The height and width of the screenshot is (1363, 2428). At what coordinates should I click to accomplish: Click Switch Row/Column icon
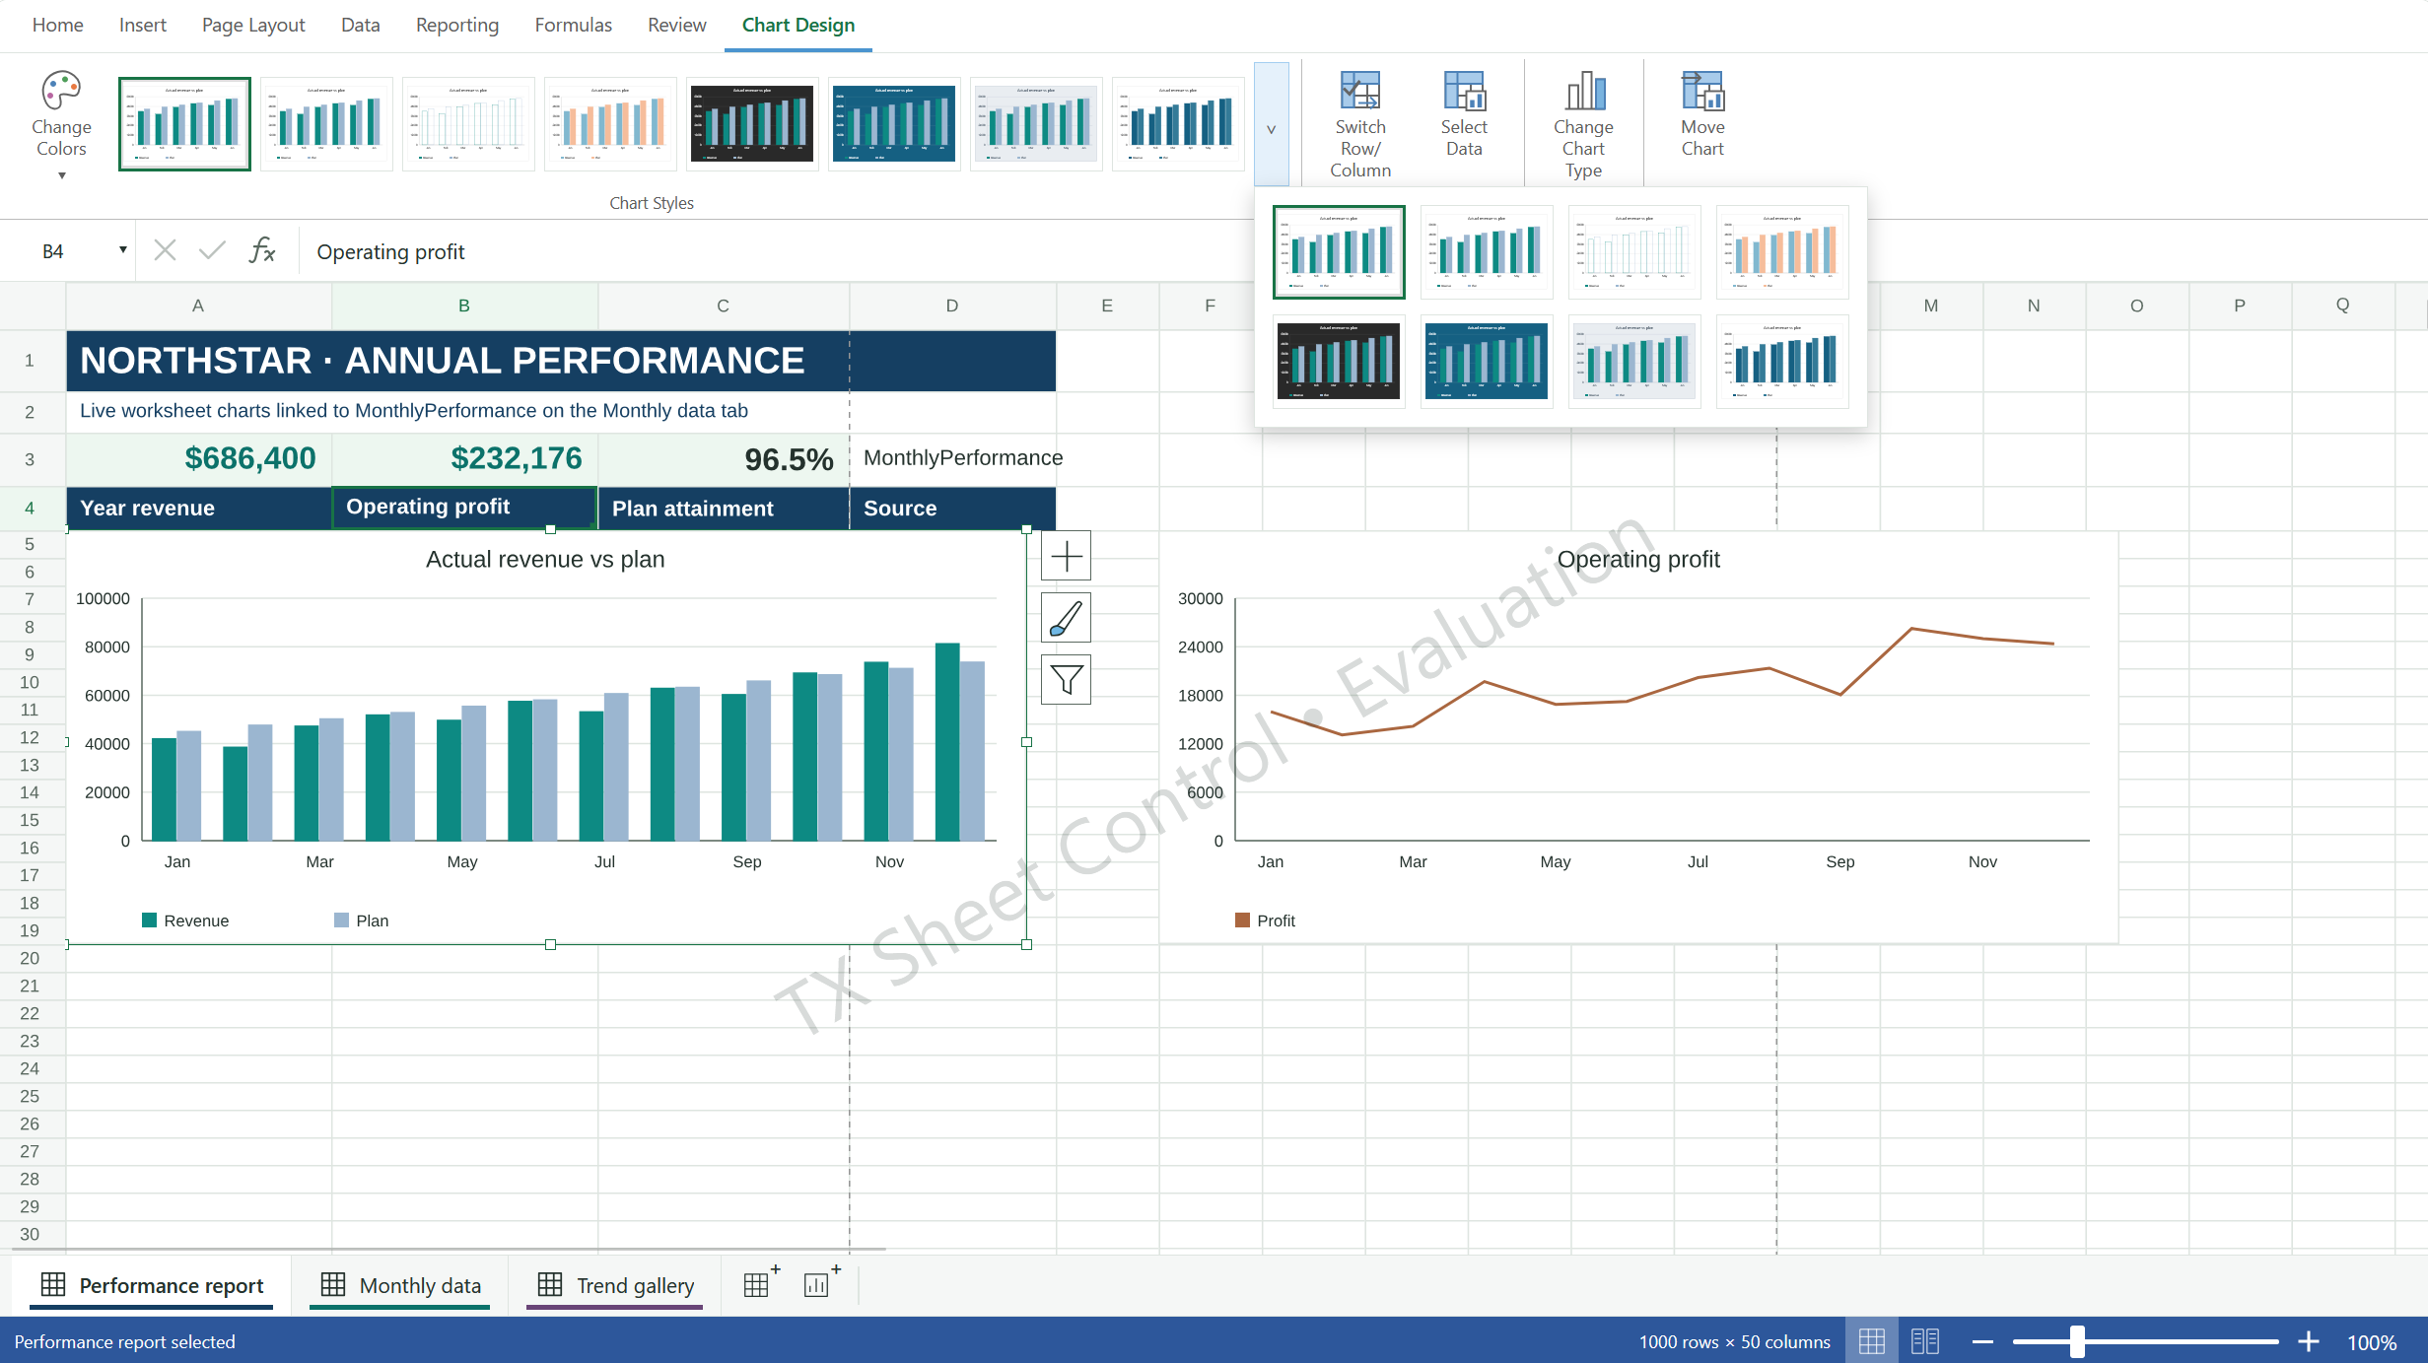(1360, 91)
